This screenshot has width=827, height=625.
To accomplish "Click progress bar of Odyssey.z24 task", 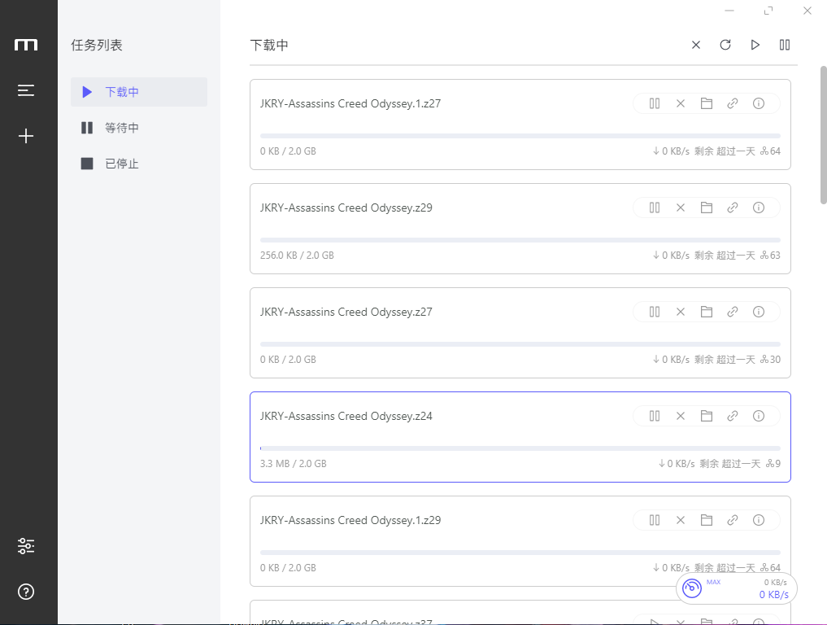I will point(520,448).
